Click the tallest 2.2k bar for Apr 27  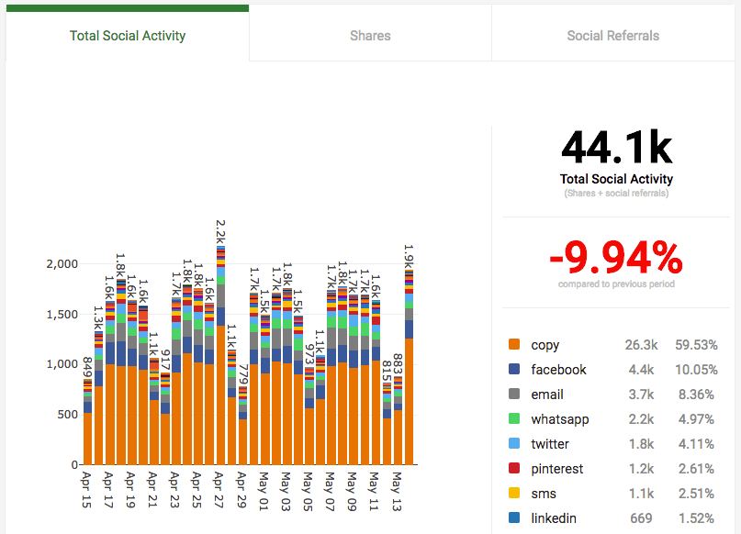point(220,355)
